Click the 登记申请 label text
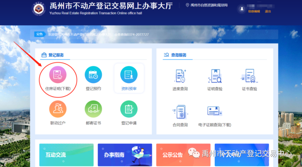 129,123
